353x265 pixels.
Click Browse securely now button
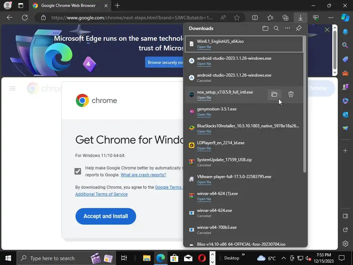pos(165,62)
